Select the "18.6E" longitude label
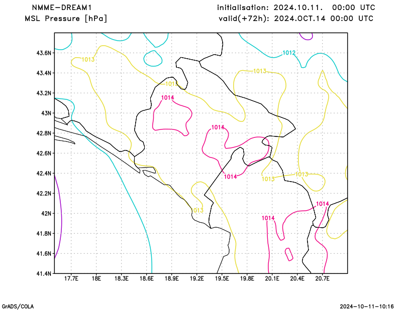The width and height of the screenshot is (402, 310). pos(147,278)
